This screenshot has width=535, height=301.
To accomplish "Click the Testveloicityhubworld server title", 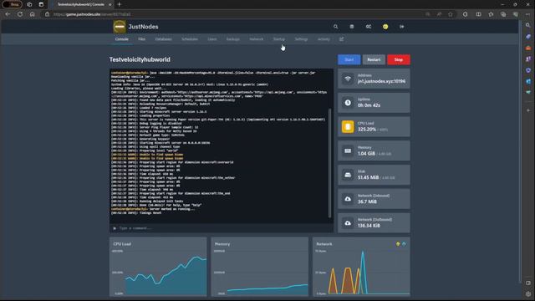I will click(140, 59).
